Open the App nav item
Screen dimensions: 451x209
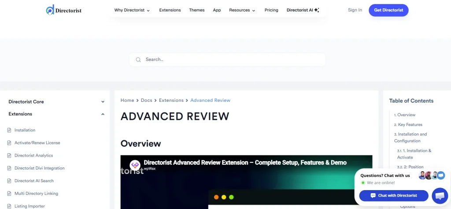pos(217,10)
